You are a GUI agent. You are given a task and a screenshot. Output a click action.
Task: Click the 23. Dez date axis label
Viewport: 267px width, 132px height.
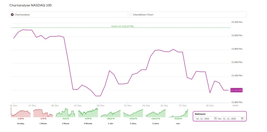pyautogui.click(x=128, y=106)
